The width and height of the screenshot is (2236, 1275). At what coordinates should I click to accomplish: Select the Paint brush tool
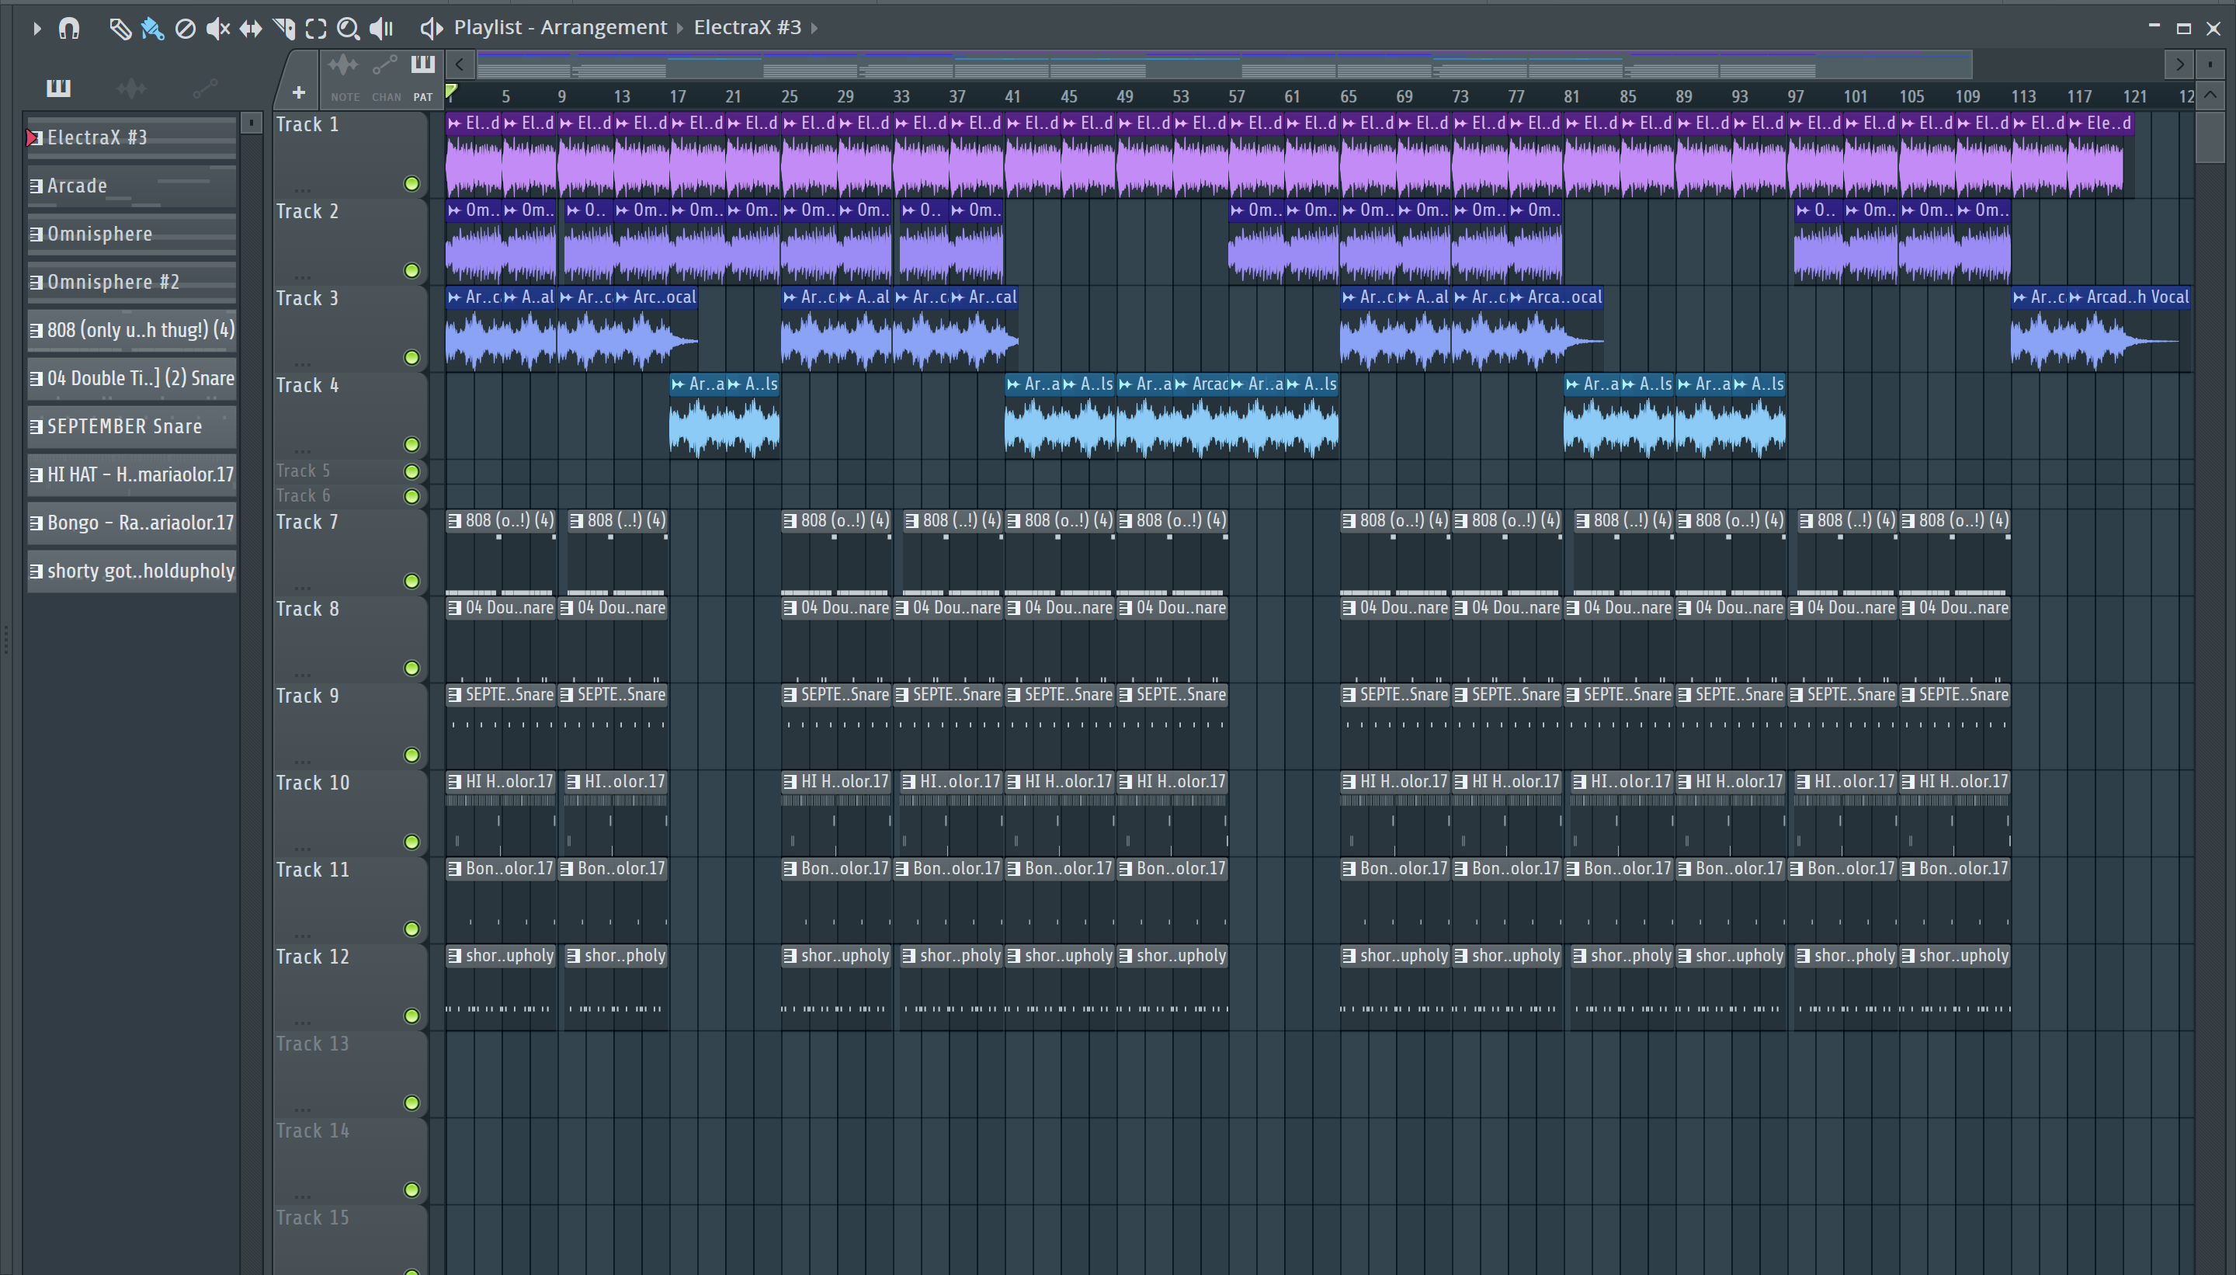[152, 28]
